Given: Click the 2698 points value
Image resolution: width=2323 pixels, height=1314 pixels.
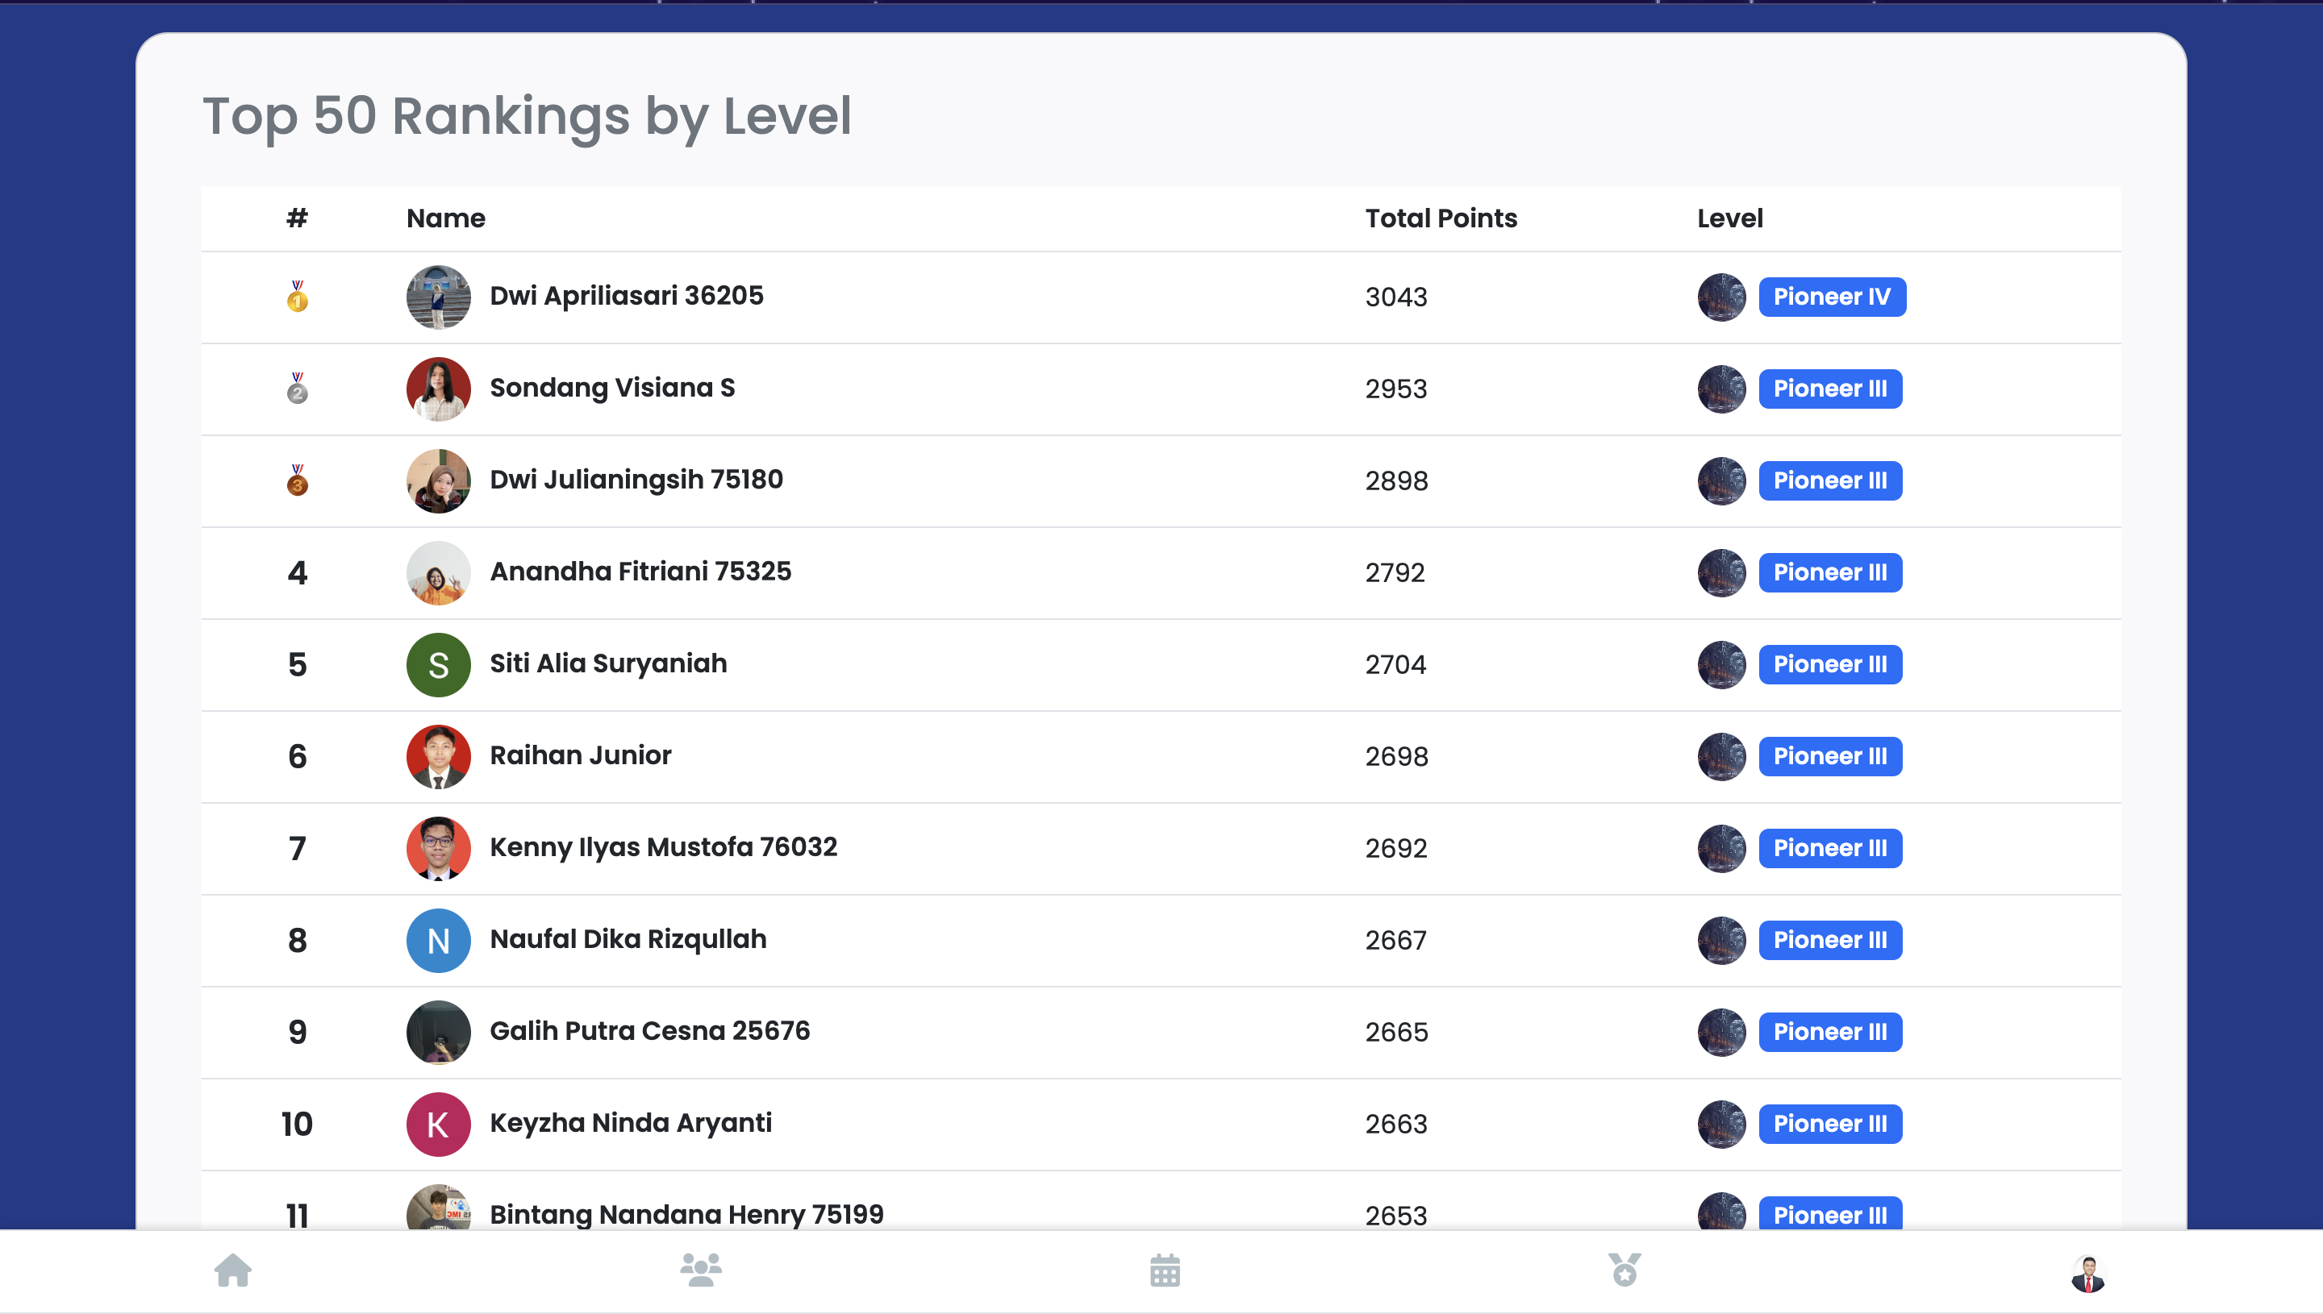Looking at the screenshot, I should coord(1397,757).
